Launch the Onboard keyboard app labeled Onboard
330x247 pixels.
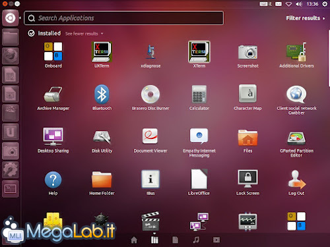53,55
